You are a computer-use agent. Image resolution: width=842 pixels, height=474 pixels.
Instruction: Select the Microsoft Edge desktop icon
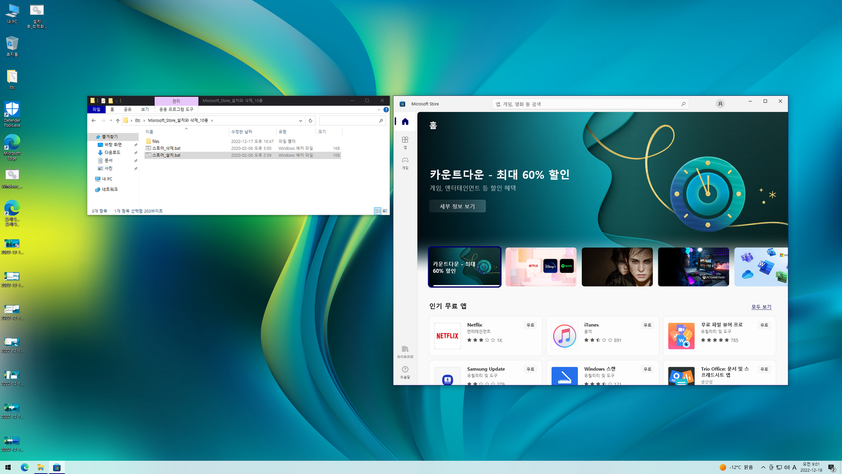click(x=12, y=147)
